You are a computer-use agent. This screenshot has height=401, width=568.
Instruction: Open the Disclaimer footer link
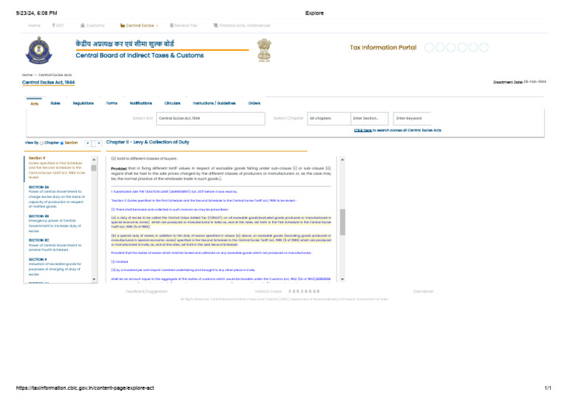coord(424,292)
